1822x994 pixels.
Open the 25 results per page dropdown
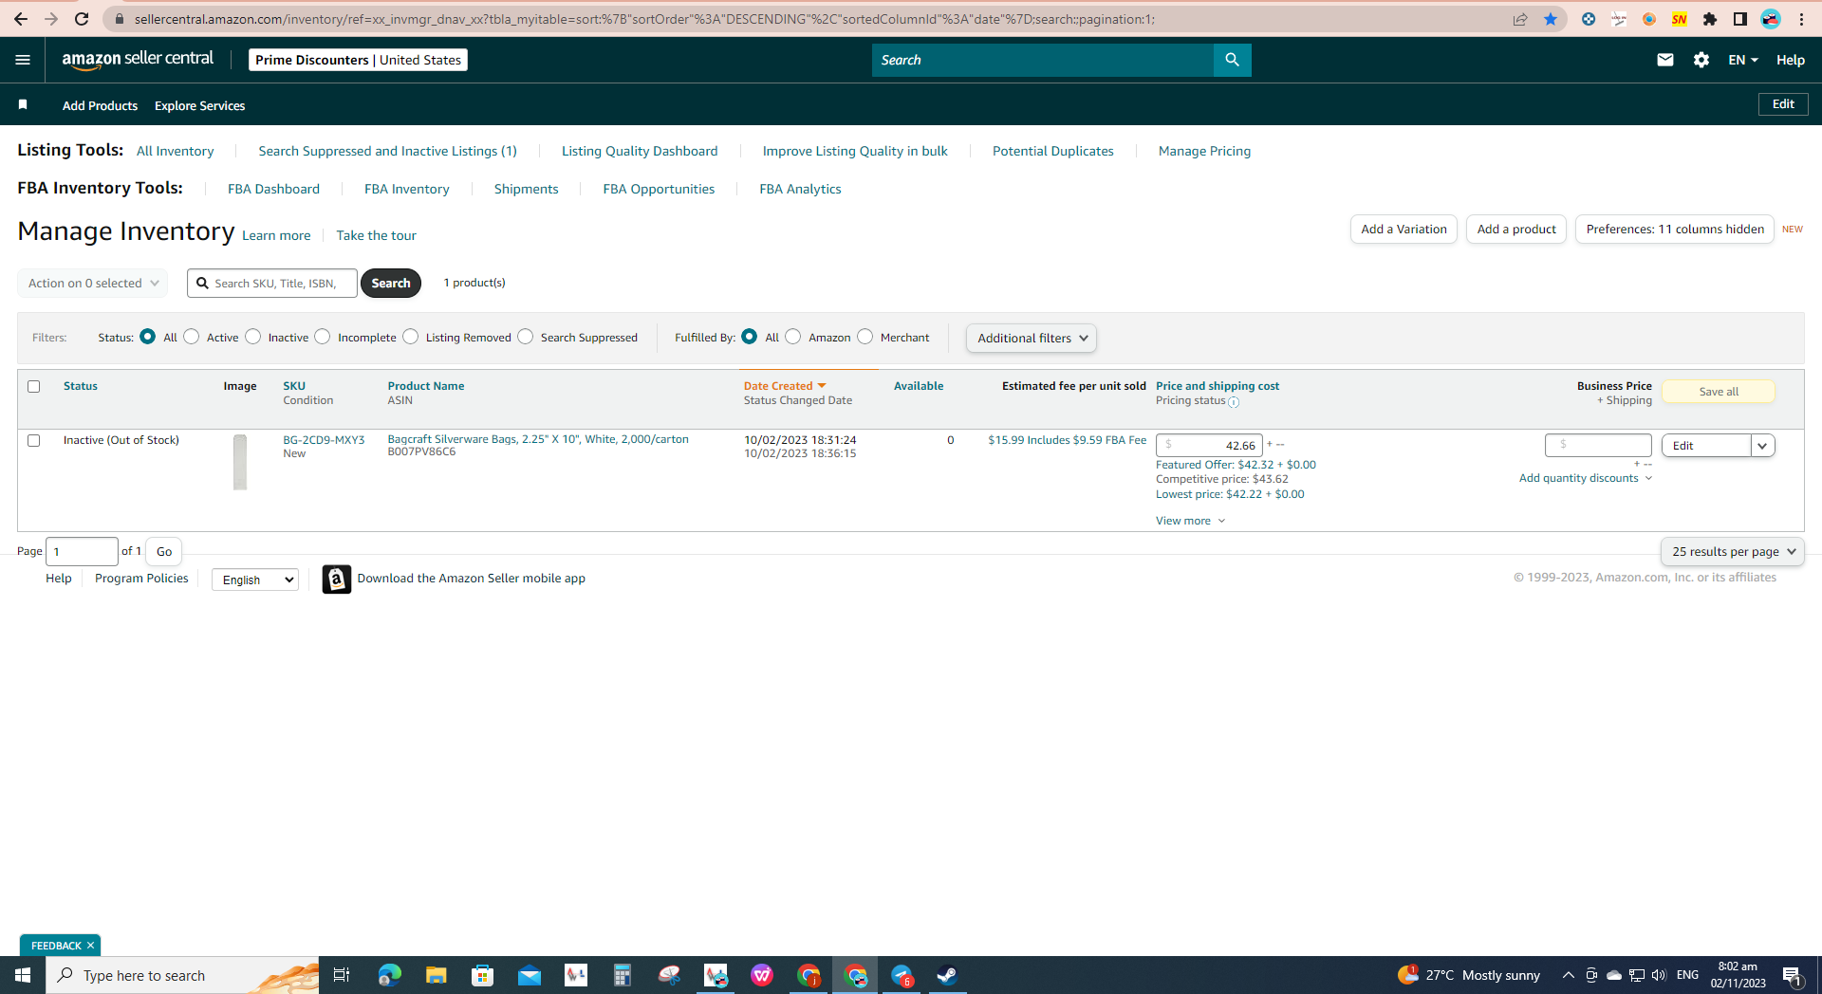[x=1733, y=552]
